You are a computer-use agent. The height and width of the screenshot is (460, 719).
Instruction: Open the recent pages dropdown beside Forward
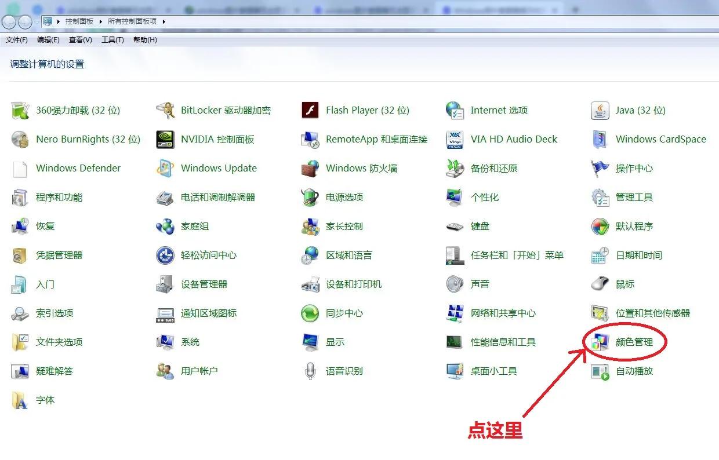(37, 22)
